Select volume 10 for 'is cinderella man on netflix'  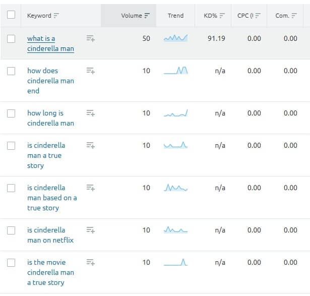[x=146, y=230]
